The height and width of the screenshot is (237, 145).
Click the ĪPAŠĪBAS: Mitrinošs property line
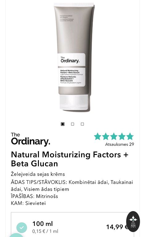point(35,196)
